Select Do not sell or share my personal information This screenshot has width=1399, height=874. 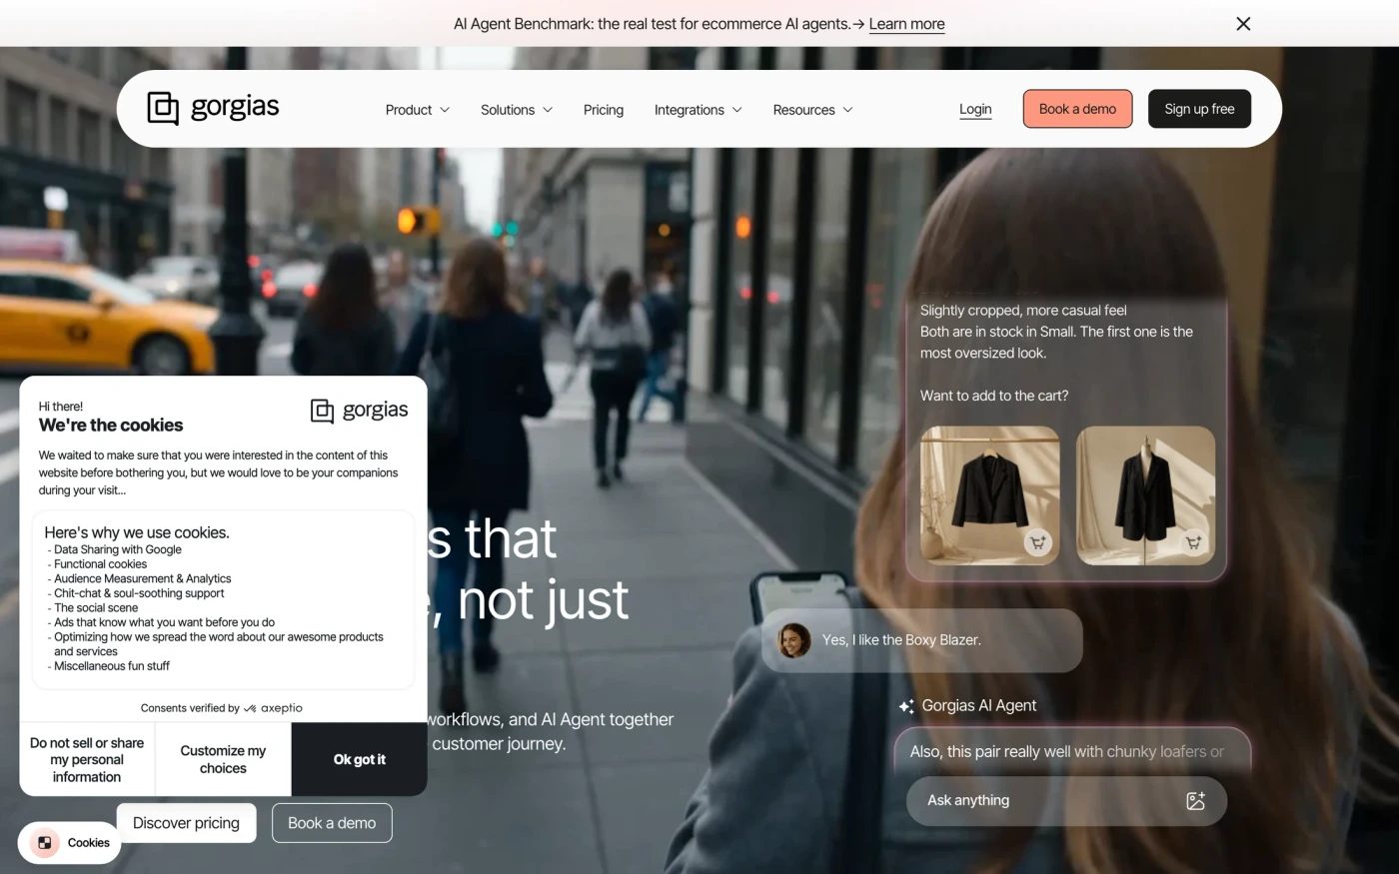point(87,759)
